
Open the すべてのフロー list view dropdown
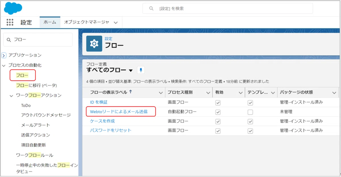tap(131, 70)
